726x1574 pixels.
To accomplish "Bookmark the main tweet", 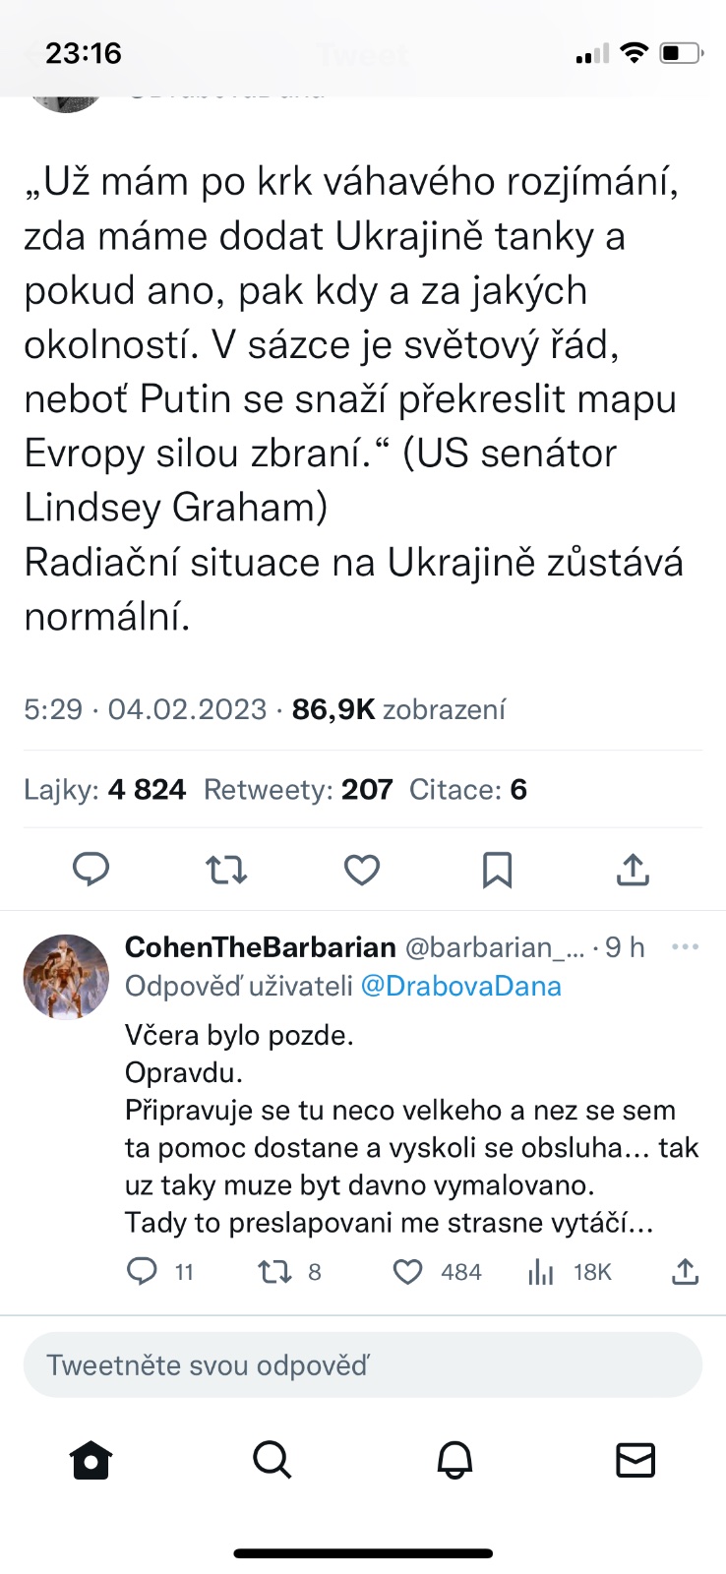I will pyautogui.click(x=497, y=870).
